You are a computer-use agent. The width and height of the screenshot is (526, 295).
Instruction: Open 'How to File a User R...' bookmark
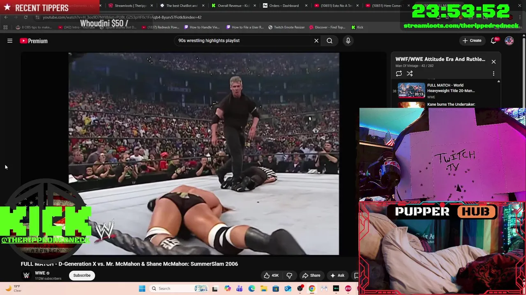pyautogui.click(x=245, y=27)
